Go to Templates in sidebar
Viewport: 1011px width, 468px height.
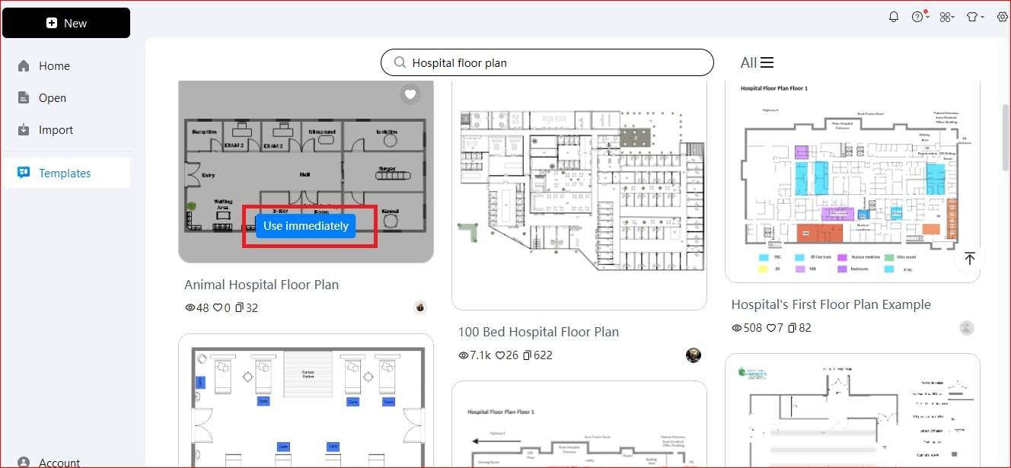(65, 174)
